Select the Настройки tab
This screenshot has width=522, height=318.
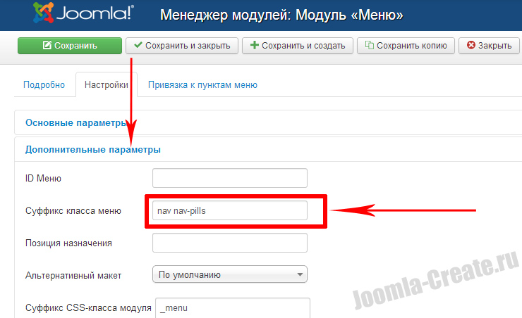click(x=106, y=85)
